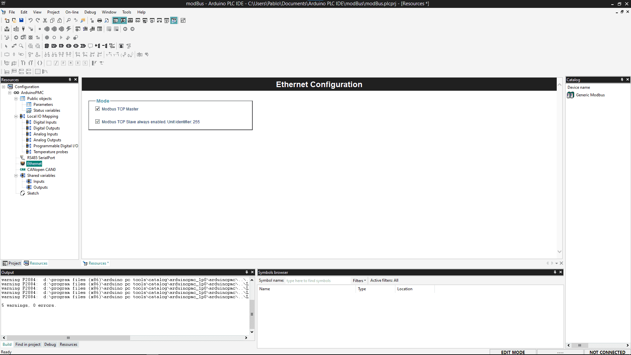
Task: Toggle Modbus TCP Slave always enabled checkbox
Action: [98, 122]
